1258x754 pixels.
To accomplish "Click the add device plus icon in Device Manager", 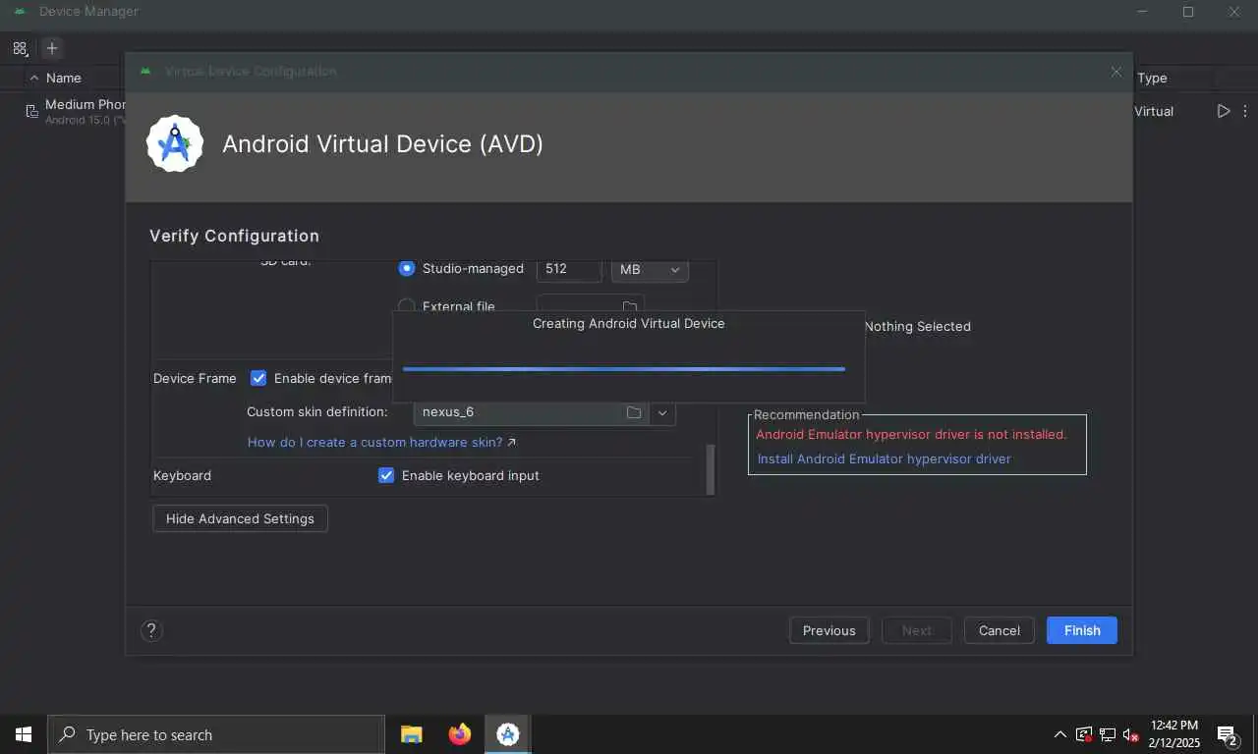I will coord(52,48).
